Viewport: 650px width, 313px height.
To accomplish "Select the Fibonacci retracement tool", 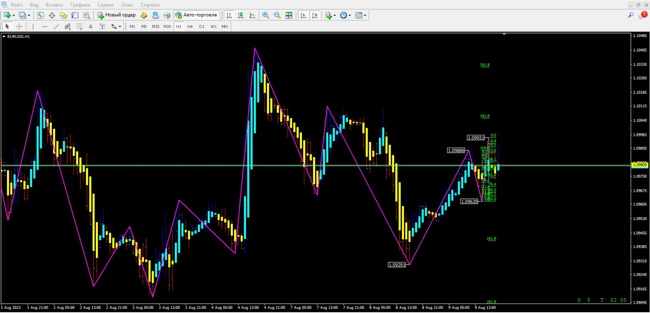I will coord(79,26).
